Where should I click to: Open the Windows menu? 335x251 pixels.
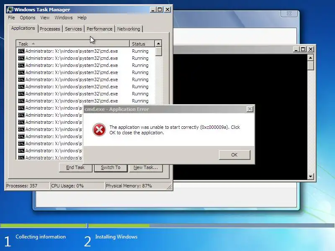(64, 18)
